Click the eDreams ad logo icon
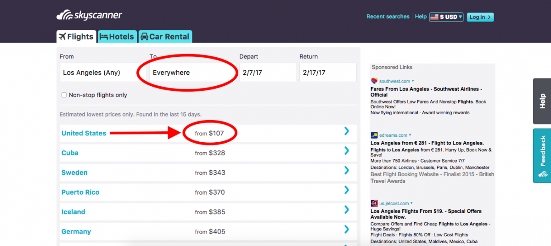This screenshot has width=551, height=246. 374,135
